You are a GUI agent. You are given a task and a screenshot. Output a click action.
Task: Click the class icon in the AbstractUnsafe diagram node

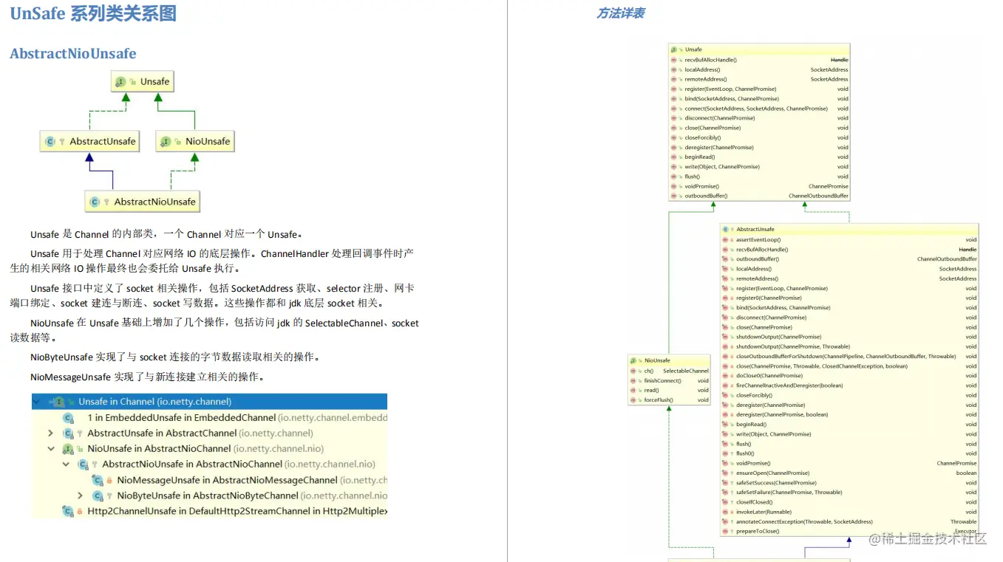(50, 142)
